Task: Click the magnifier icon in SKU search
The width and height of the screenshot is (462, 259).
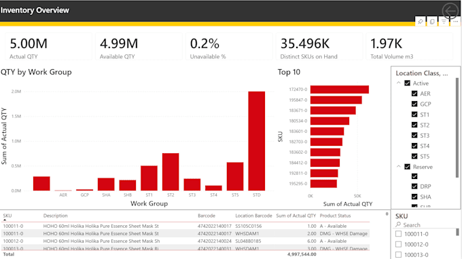Action: click(398, 224)
